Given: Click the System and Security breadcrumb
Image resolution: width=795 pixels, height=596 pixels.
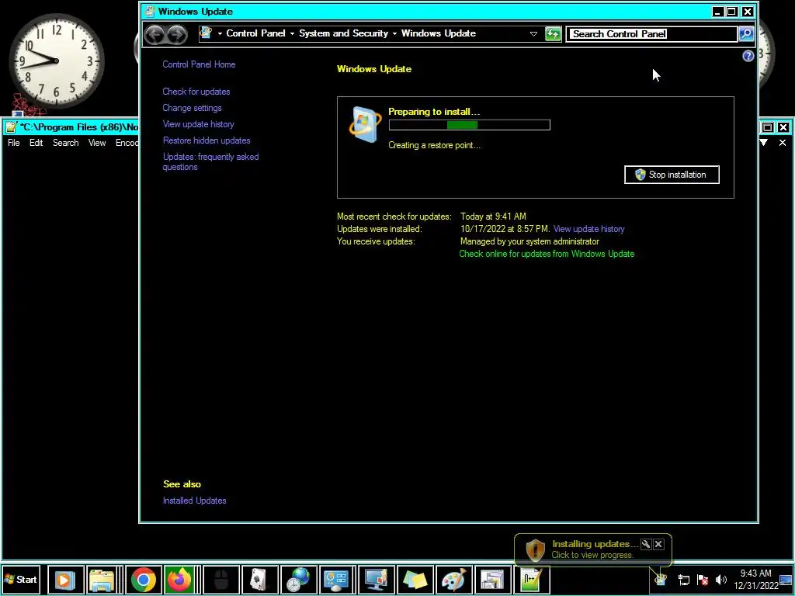Looking at the screenshot, I should pyautogui.click(x=343, y=33).
